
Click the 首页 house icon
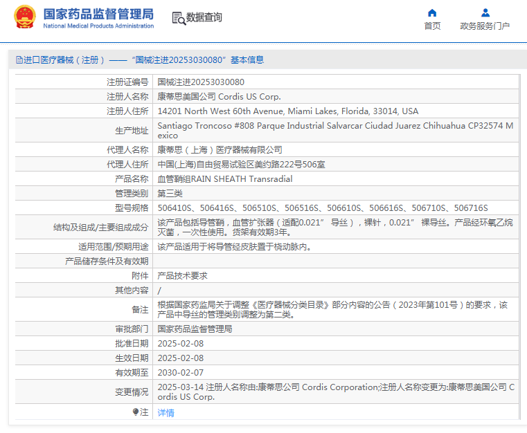(x=432, y=12)
